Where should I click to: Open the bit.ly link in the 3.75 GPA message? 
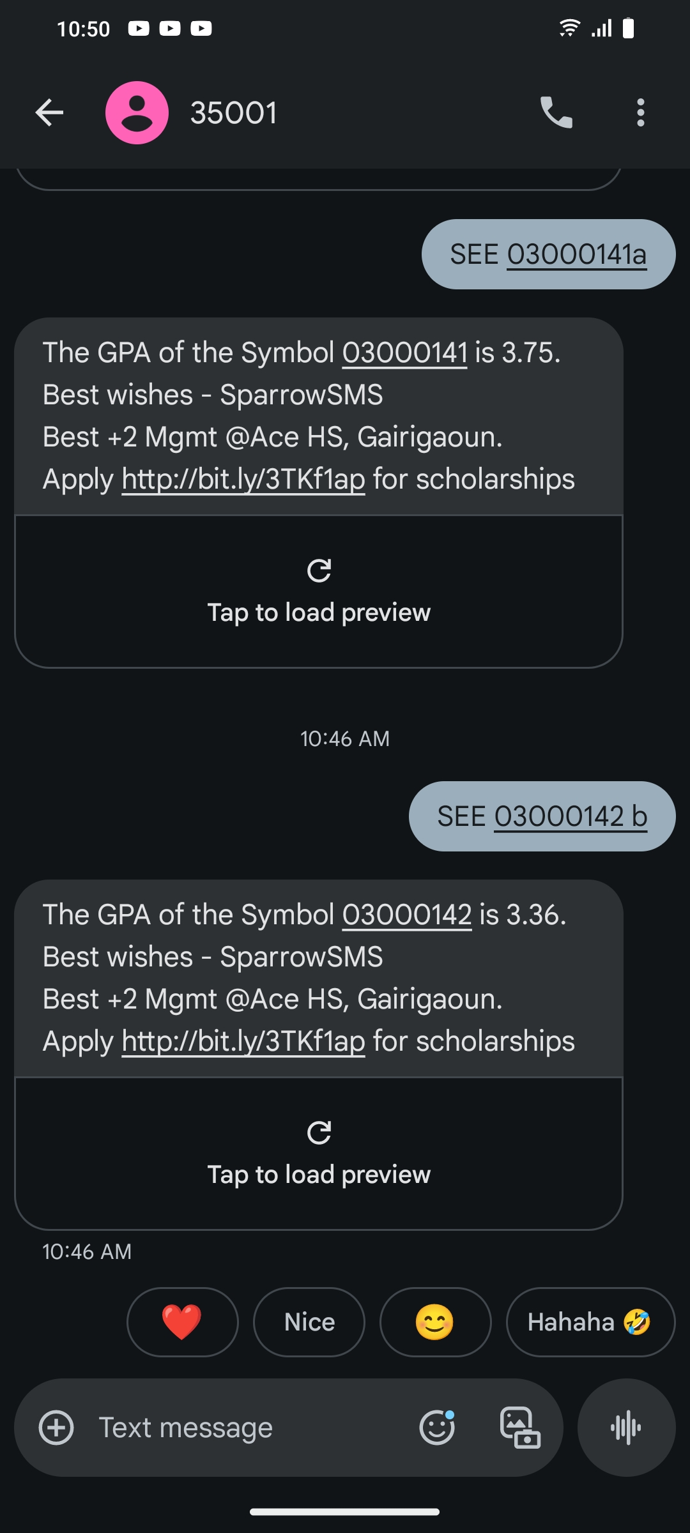pyautogui.click(x=243, y=479)
